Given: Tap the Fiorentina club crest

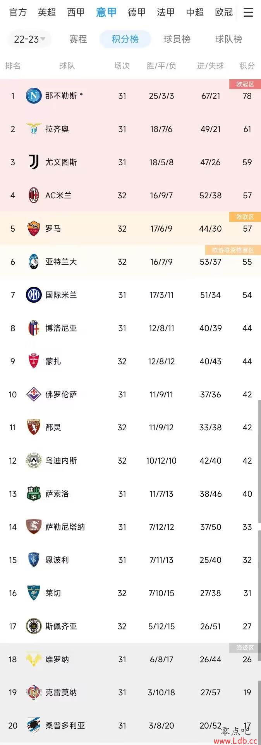Looking at the screenshot, I should coord(34,394).
